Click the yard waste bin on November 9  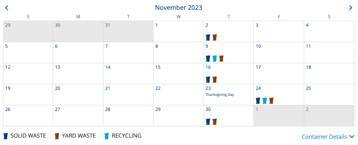pos(221,59)
